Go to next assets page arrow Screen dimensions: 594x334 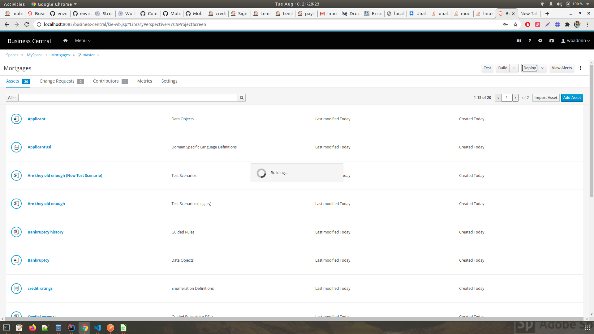click(515, 98)
